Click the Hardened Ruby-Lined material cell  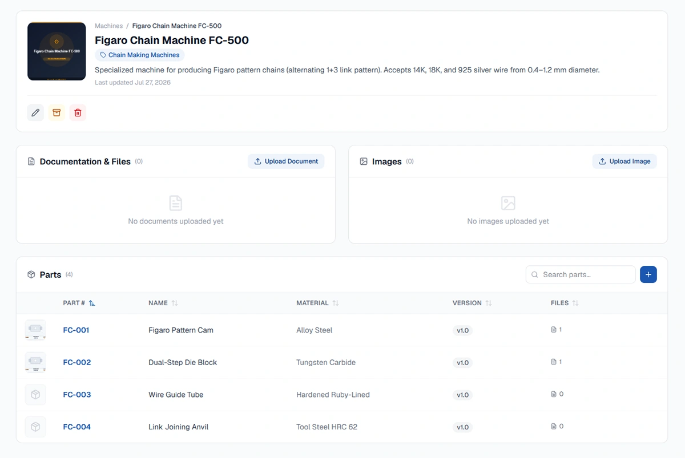[333, 395]
